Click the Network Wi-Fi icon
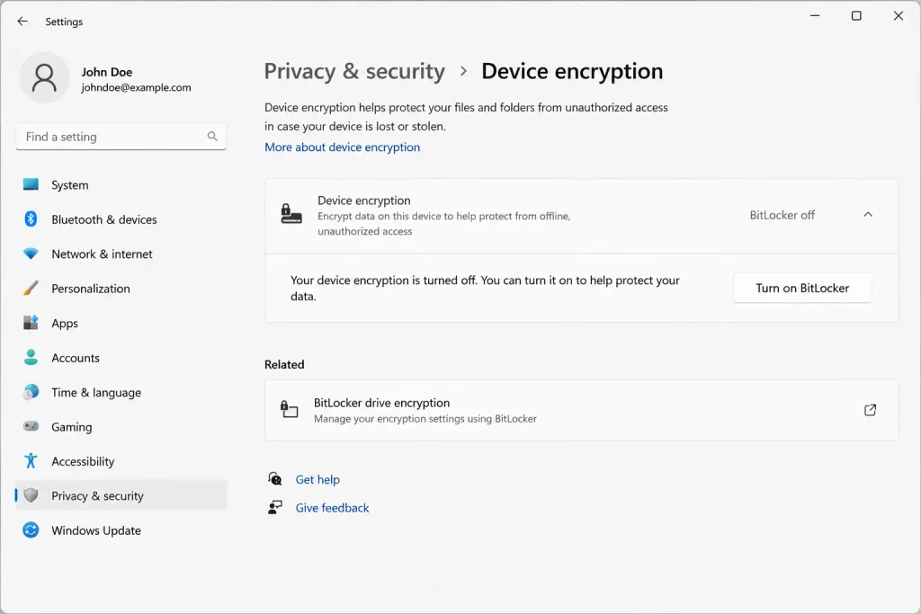Viewport: 921px width, 614px height. (x=31, y=254)
